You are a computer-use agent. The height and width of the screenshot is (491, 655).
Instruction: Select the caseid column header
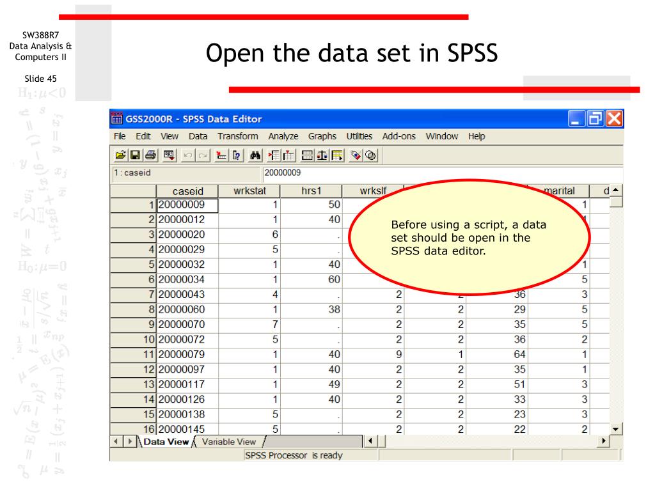pos(187,191)
